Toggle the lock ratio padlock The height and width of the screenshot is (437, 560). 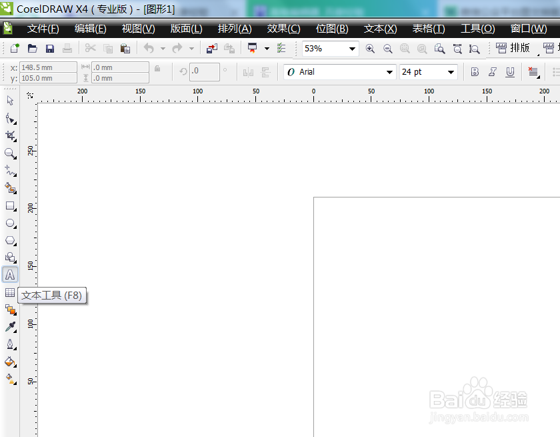[x=157, y=68]
